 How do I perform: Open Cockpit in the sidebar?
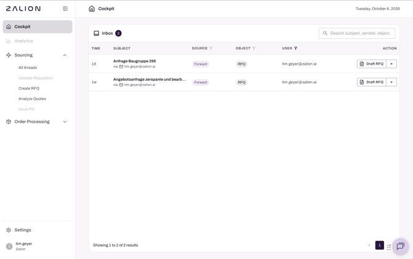38,27
